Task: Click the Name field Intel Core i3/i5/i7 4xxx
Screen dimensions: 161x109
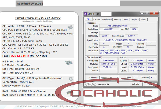Action: coord(119,26)
